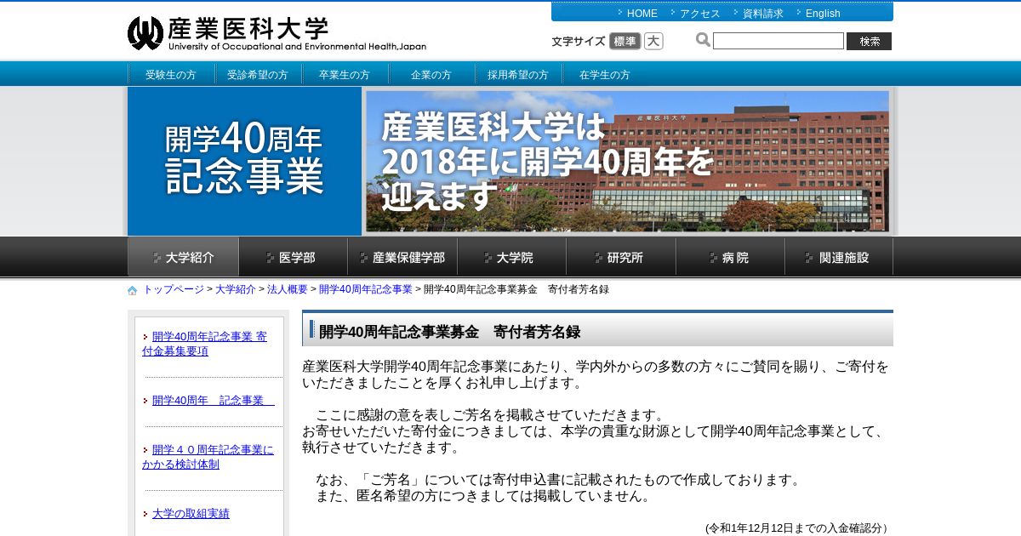Select 大学院 in main navigation
The width and height of the screenshot is (1021, 536).
click(x=511, y=257)
